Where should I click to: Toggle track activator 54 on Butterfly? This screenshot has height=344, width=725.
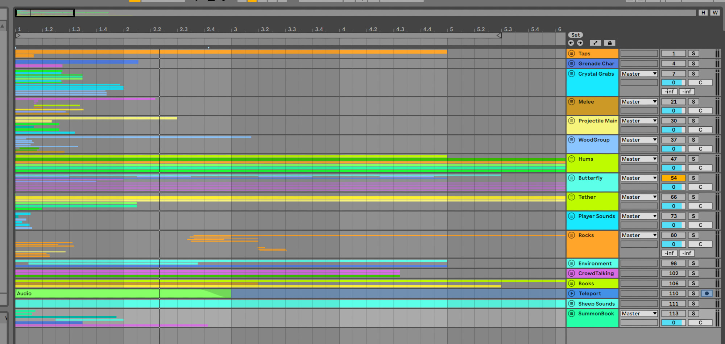(x=674, y=178)
